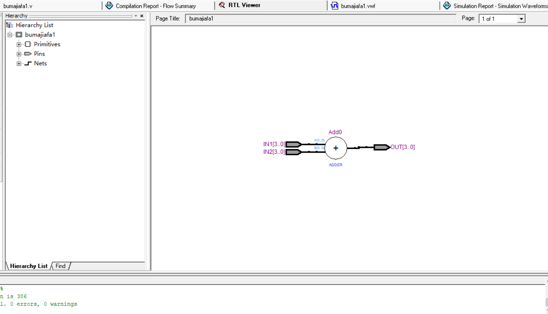548x314 pixels.
Task: Click the A[3..0] port label on the adder
Action: pos(319,140)
